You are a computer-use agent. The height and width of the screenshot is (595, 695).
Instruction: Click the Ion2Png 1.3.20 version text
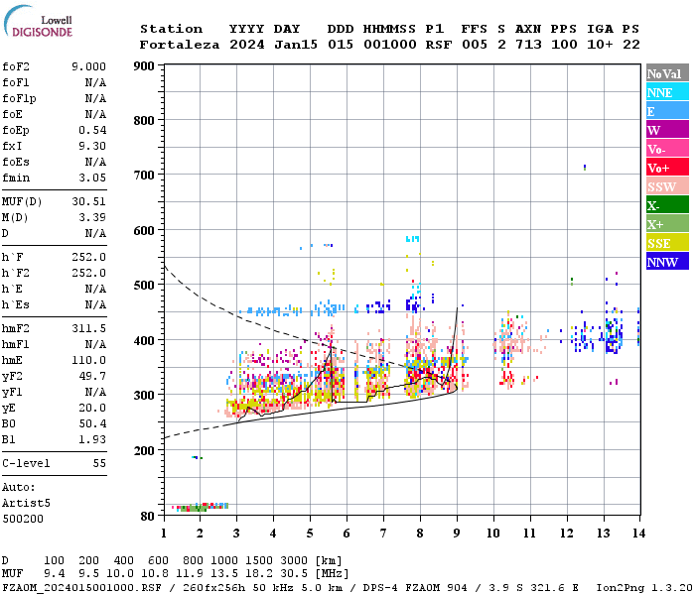(644, 588)
